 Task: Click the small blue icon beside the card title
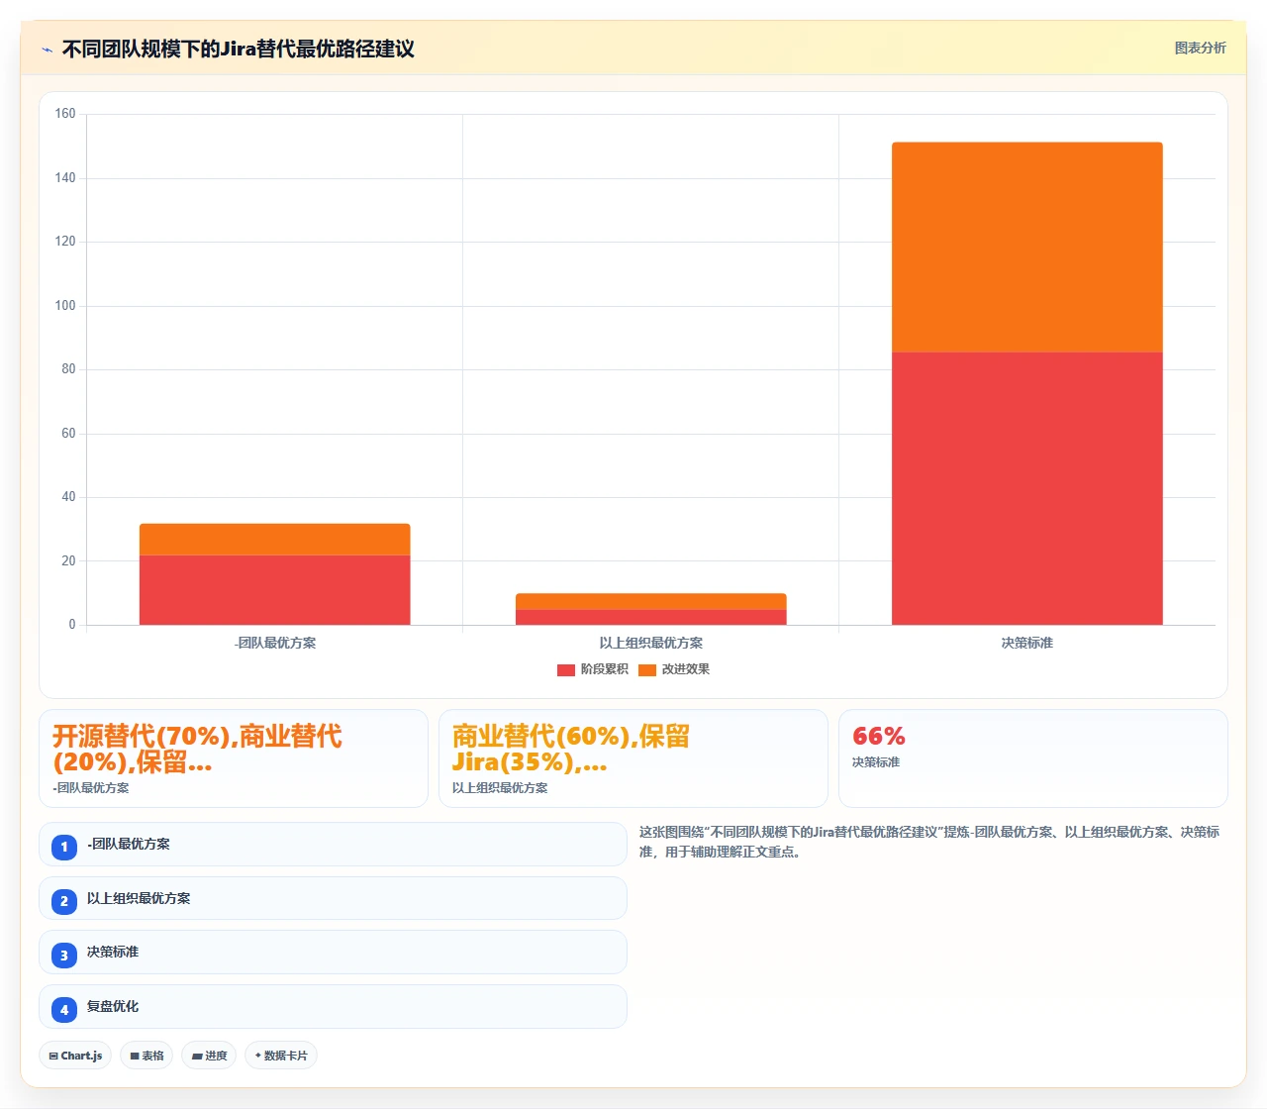click(47, 50)
